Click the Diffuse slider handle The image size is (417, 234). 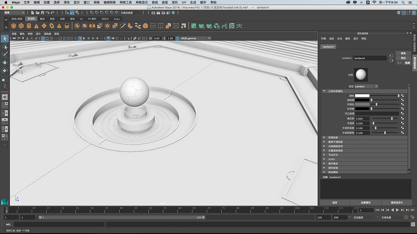(x=392, y=119)
